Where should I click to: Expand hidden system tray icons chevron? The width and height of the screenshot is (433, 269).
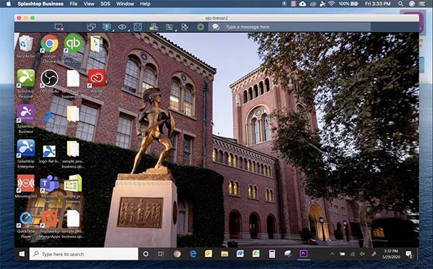click(332, 254)
